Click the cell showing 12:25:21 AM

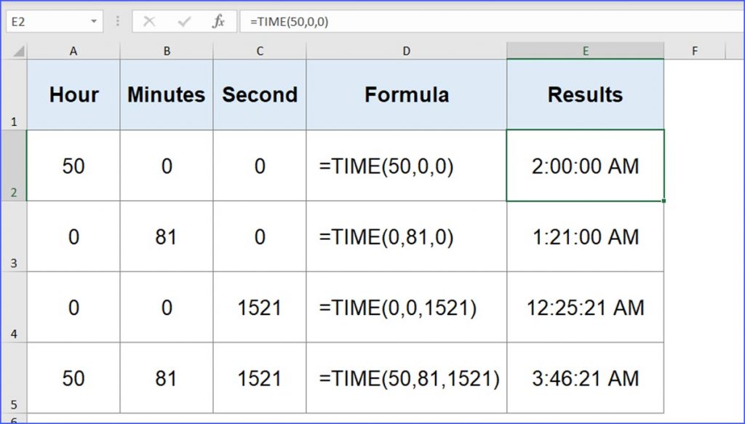click(x=586, y=308)
